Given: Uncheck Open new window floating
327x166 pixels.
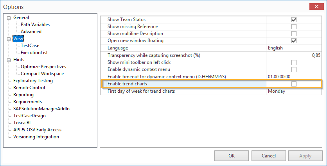Looking at the screenshot, I should (294, 41).
